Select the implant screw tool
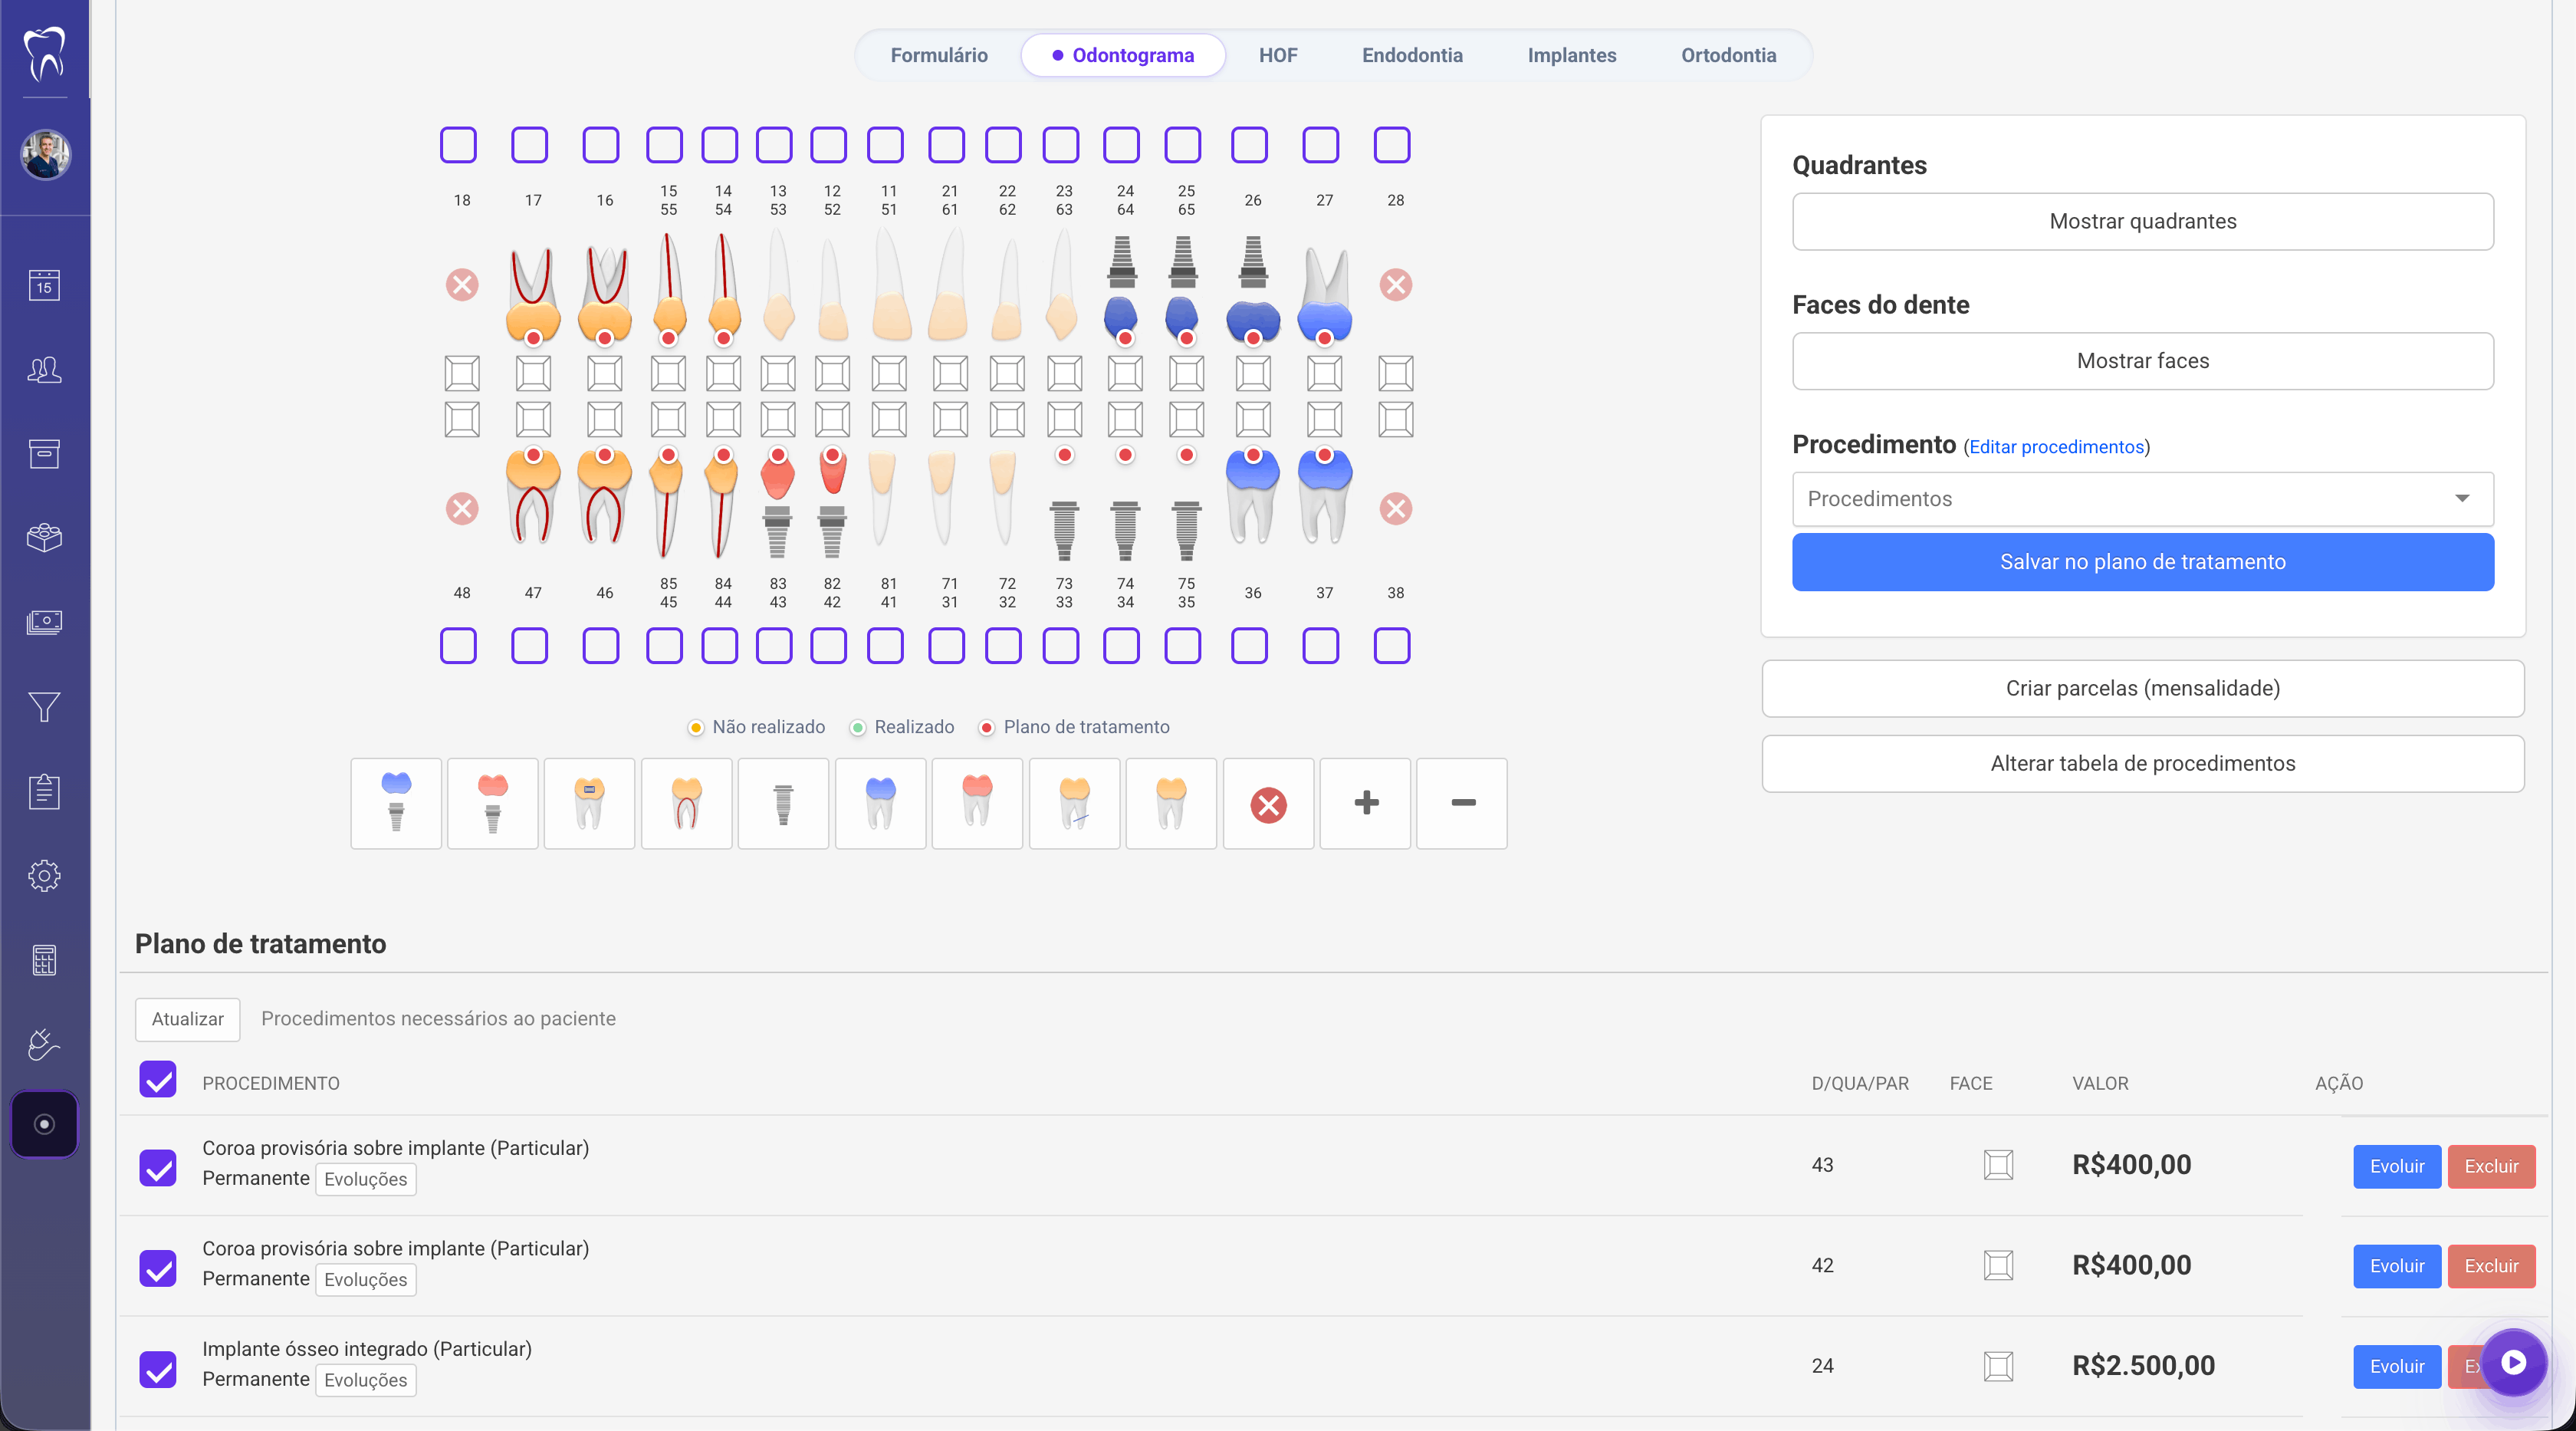2576x1431 pixels. point(783,803)
